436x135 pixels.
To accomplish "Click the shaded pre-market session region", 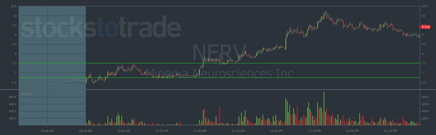I will (x=52, y=66).
